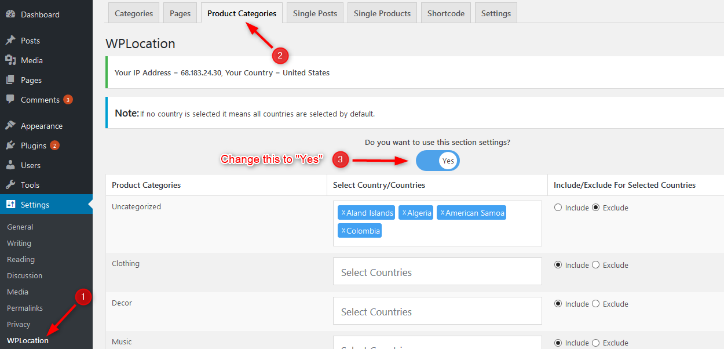
Task: Go to the Shortcode tab
Action: pos(446,13)
